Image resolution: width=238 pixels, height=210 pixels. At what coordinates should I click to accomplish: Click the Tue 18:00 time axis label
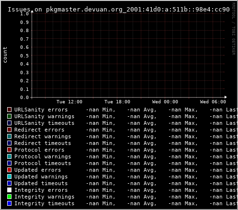[x=117, y=102]
